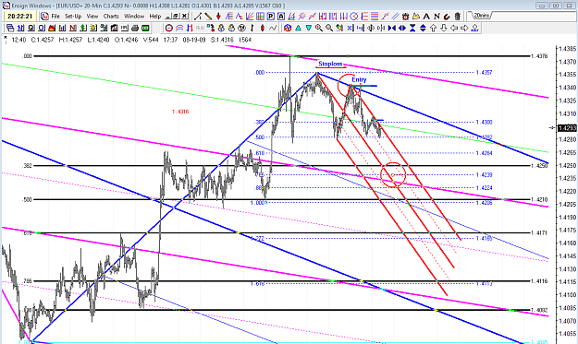Screen dimensions: 578x344
Task: Open the Set-Up menu
Action: coord(73,17)
